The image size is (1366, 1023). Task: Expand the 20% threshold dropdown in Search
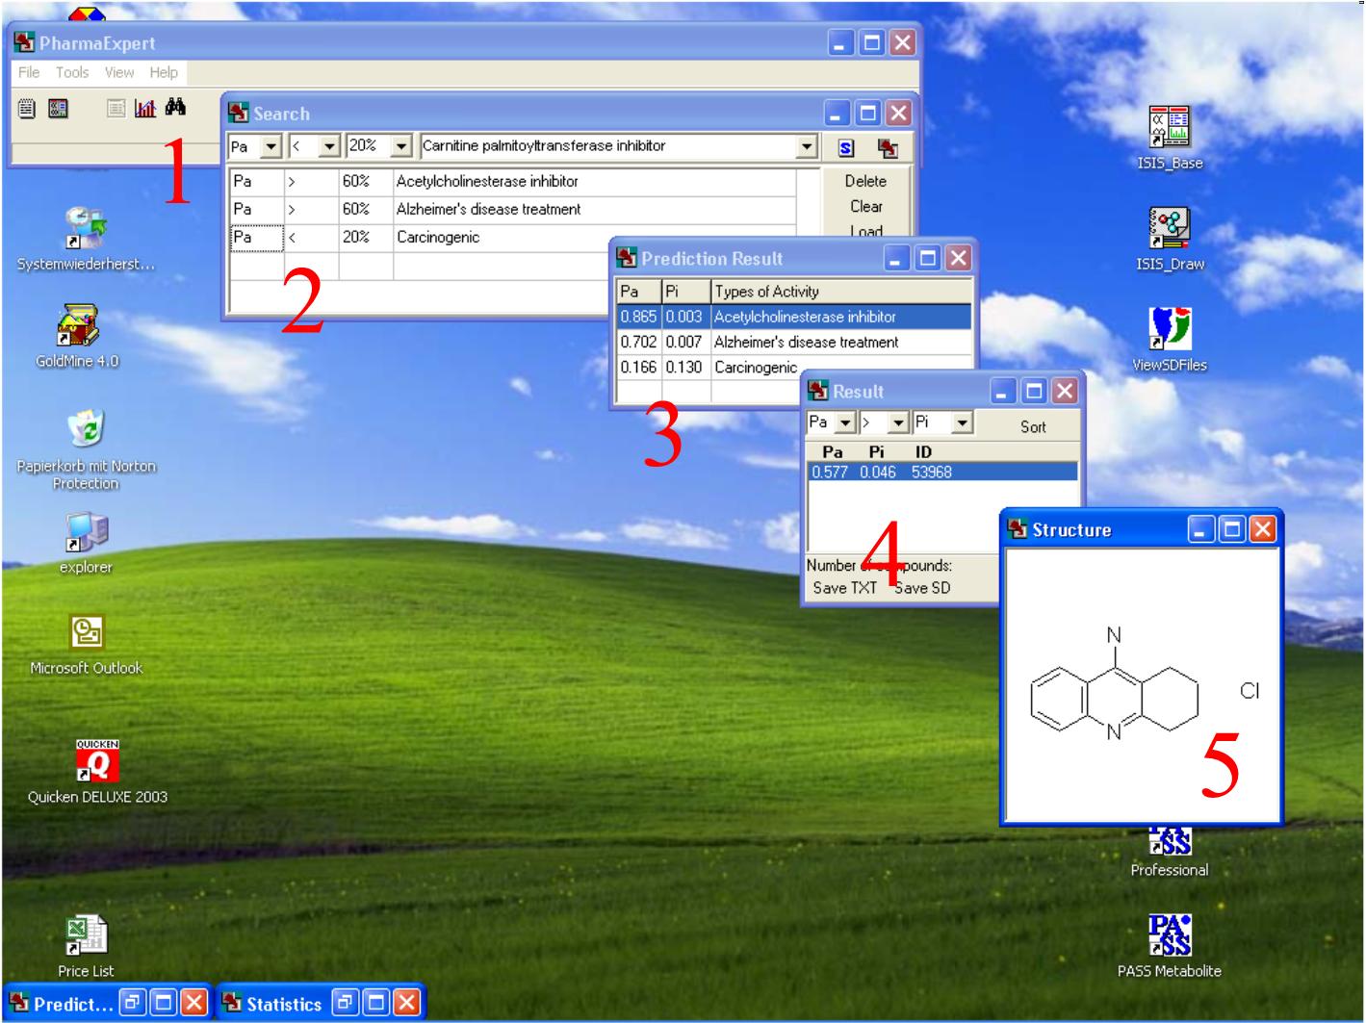(x=403, y=147)
